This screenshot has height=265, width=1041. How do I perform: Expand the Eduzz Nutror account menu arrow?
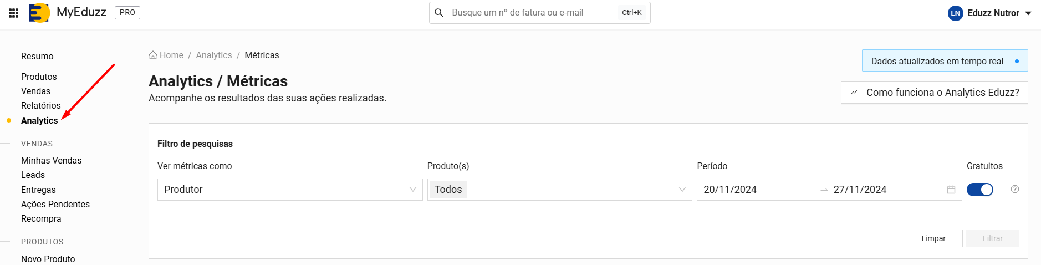click(1028, 13)
